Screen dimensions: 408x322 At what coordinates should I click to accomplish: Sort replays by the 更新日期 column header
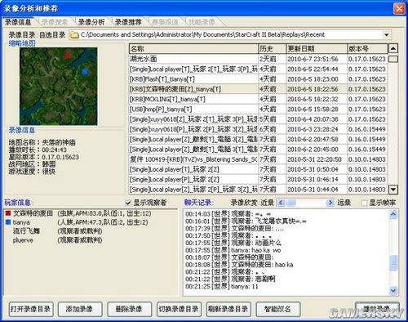pyautogui.click(x=317, y=49)
